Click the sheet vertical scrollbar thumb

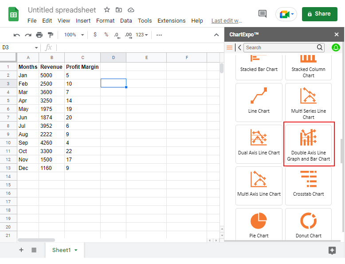click(x=222, y=68)
